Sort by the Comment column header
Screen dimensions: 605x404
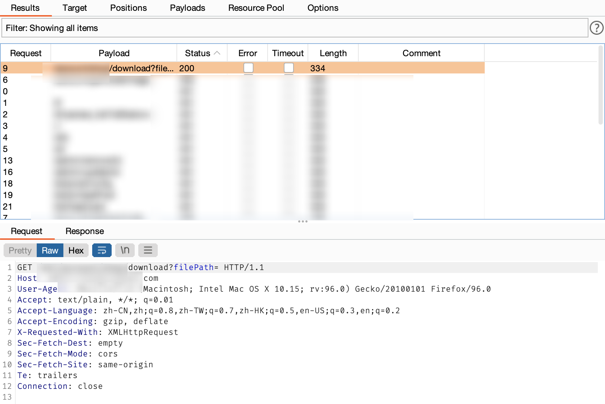421,53
